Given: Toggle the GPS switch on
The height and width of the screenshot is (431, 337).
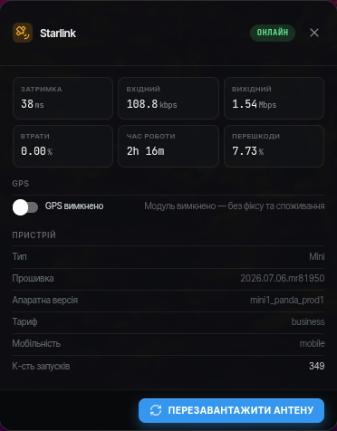Looking at the screenshot, I should 25,207.
